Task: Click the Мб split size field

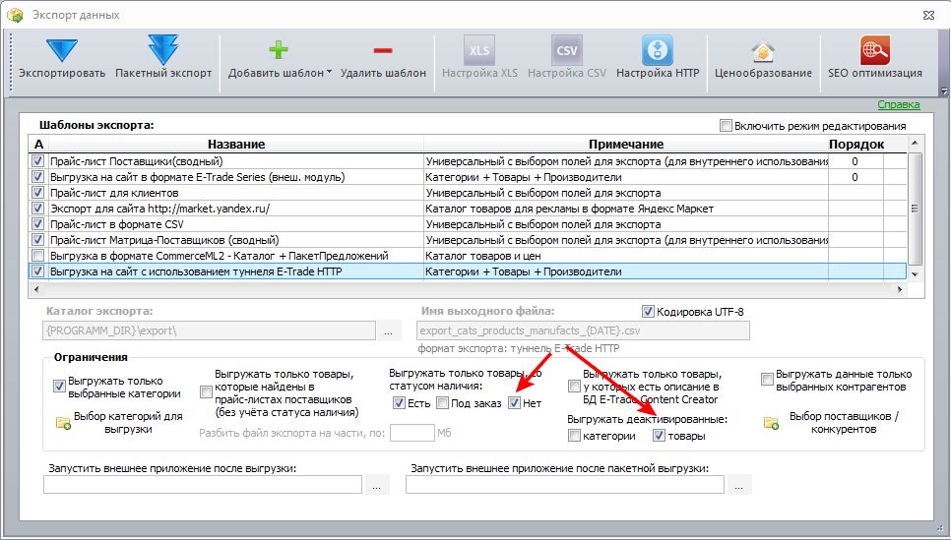Action: 412,433
